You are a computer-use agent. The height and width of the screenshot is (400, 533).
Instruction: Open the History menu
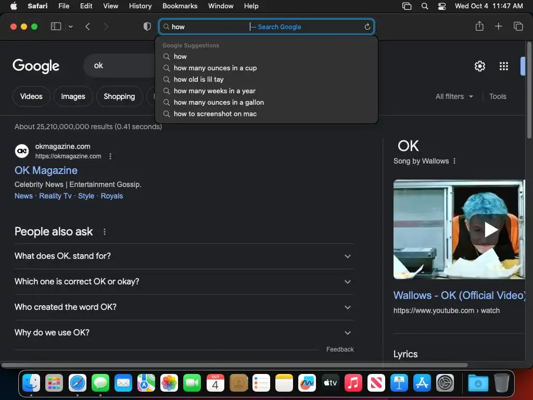click(140, 6)
